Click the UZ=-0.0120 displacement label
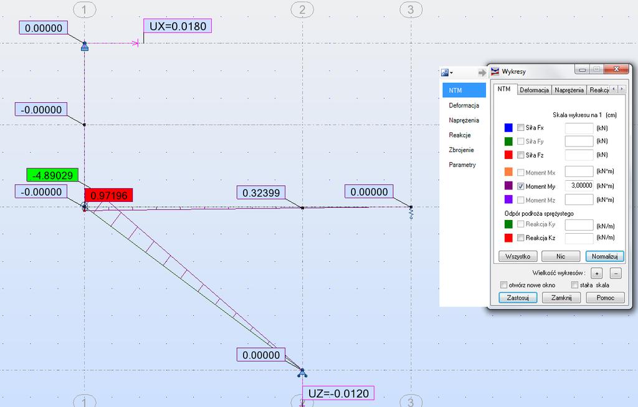Viewport: 638px width, 407px height. click(338, 393)
